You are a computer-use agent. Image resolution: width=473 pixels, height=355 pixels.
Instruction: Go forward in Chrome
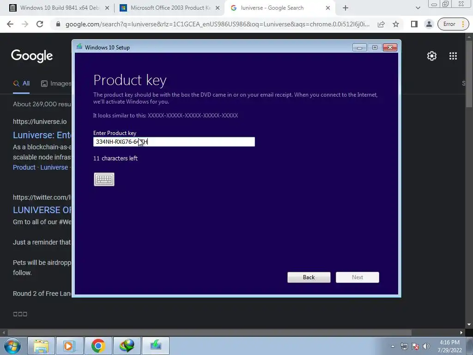tap(25, 24)
